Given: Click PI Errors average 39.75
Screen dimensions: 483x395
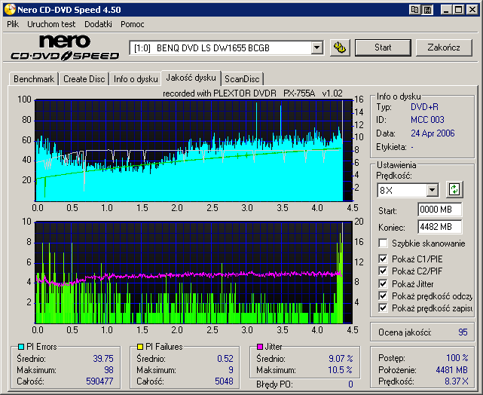Looking at the screenshot, I should coord(103,359).
